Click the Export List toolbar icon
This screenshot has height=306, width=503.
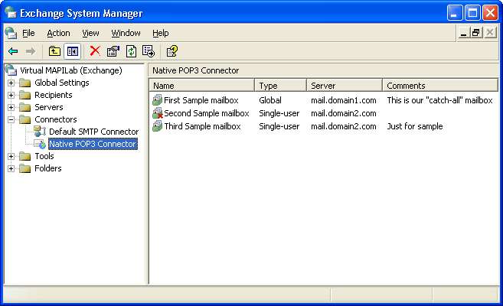click(x=149, y=51)
